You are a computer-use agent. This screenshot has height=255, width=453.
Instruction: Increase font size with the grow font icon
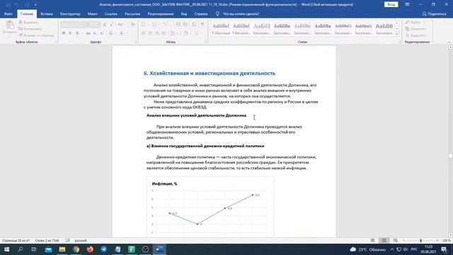[105, 25]
